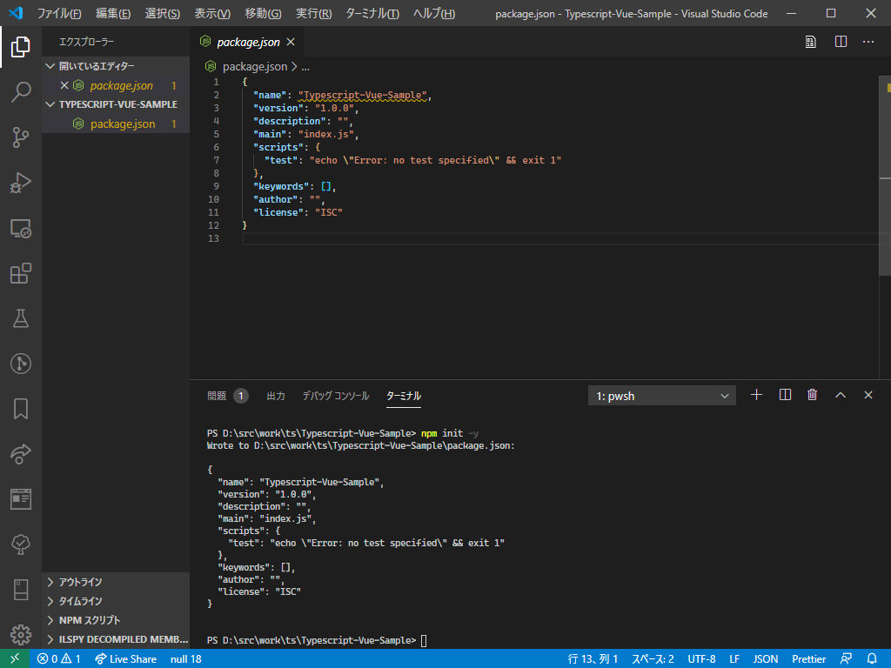Kill the terminal with trash icon

pyautogui.click(x=812, y=395)
